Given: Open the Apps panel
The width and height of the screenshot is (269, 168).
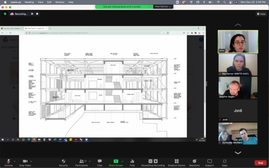Looking at the screenshot, I should [224, 162].
